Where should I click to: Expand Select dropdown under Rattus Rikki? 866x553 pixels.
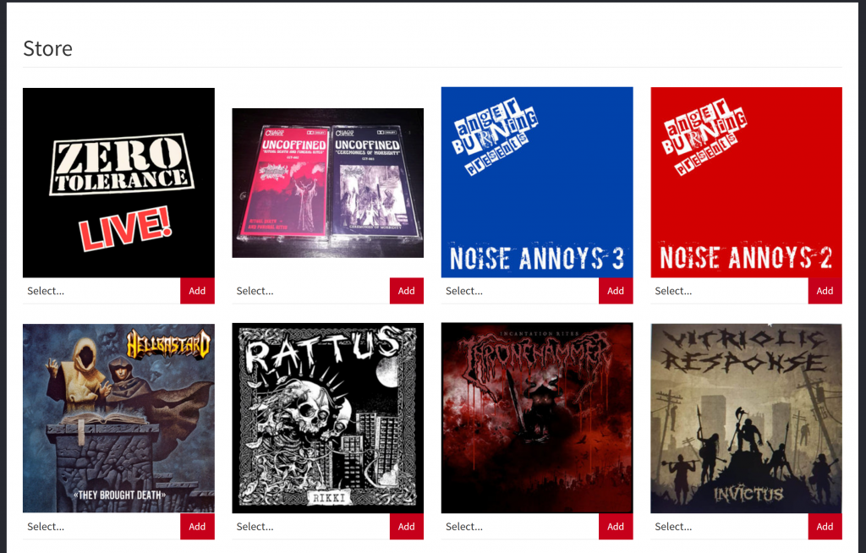[310, 527]
